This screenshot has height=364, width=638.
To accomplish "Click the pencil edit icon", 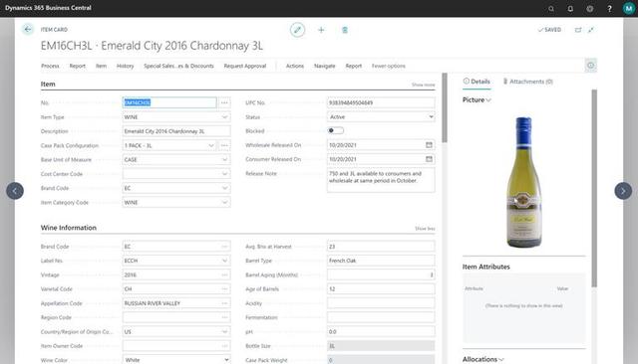I will (297, 30).
